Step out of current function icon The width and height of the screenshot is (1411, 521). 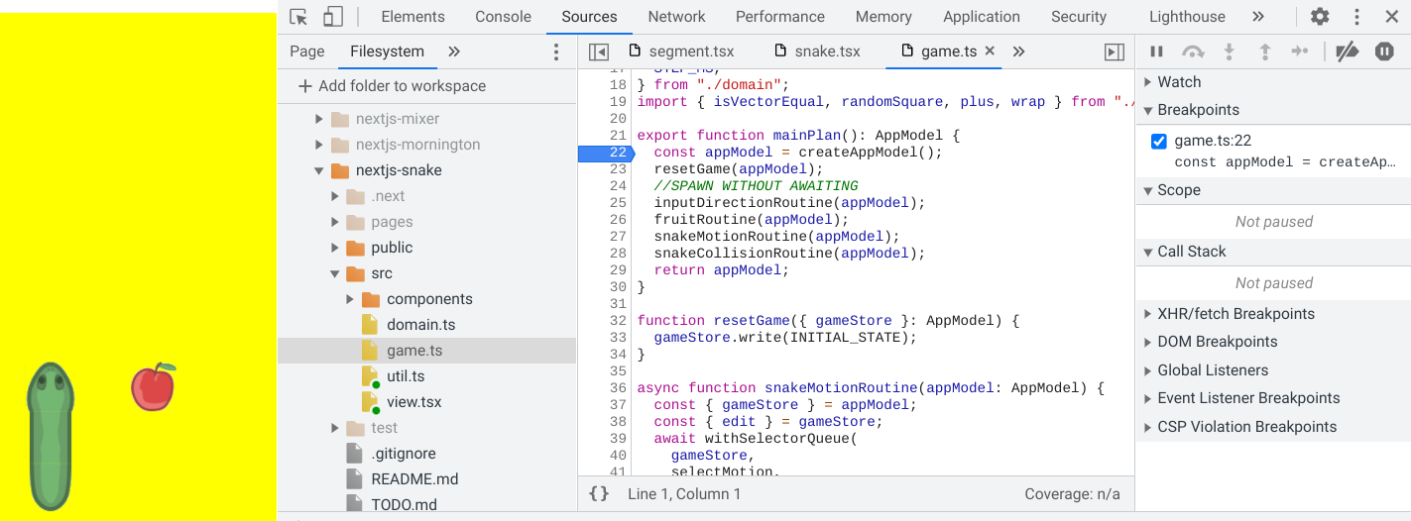[x=1265, y=52]
